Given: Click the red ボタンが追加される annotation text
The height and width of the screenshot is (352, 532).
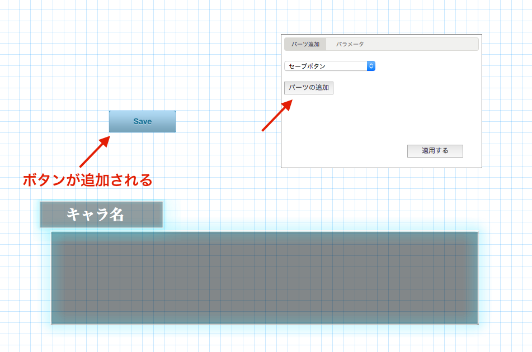Looking at the screenshot, I should click(x=87, y=180).
